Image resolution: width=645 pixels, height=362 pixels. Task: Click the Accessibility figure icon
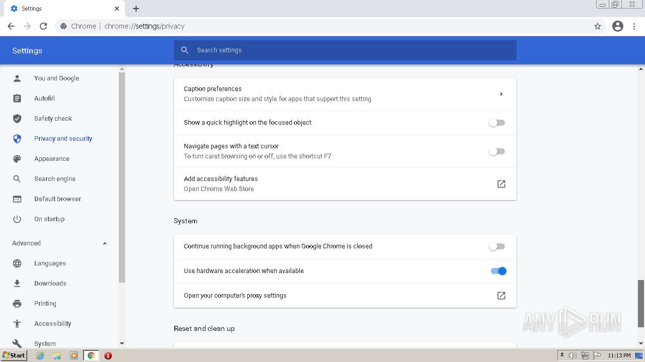(x=17, y=324)
